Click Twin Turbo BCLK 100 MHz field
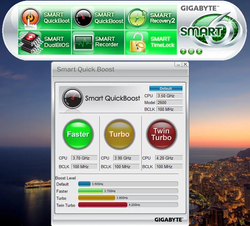 click(x=169, y=167)
